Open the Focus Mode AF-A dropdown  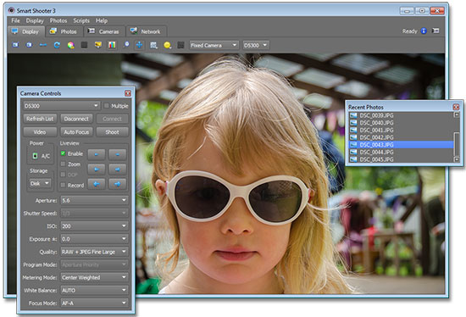[95, 303]
